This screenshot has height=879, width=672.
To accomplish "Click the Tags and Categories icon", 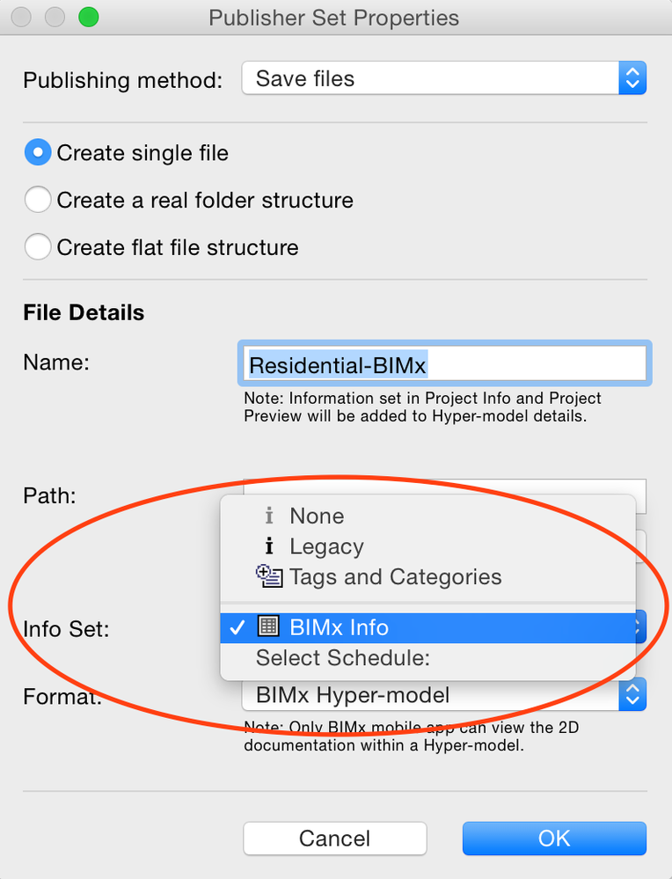I will 269,577.
